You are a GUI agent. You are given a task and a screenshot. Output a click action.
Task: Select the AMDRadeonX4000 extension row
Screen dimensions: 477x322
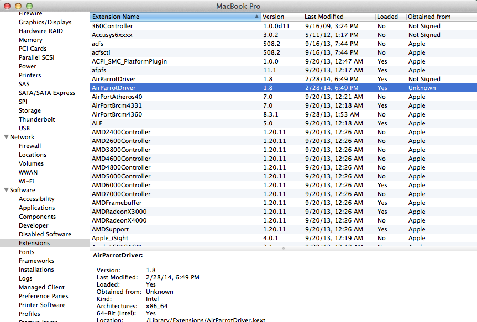click(283, 220)
